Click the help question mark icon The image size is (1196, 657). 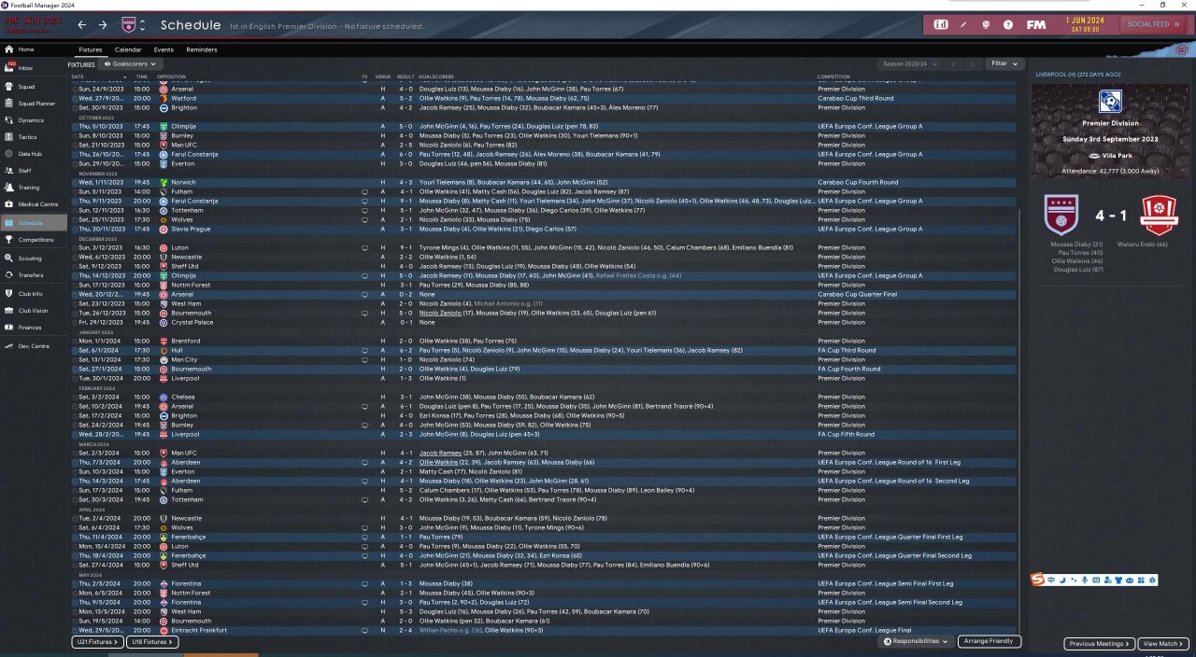[1008, 24]
